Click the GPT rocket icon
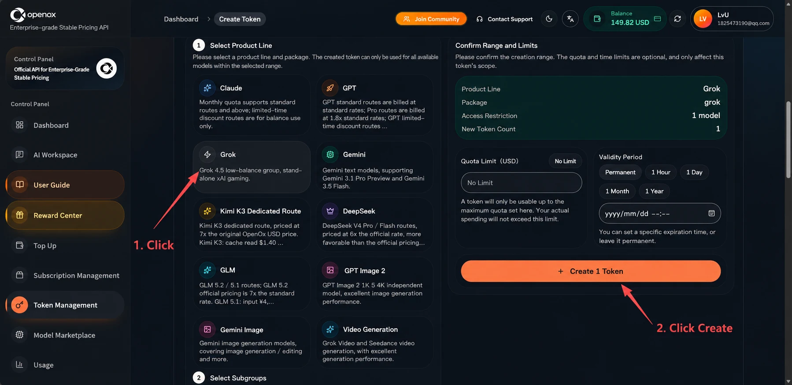 [330, 88]
